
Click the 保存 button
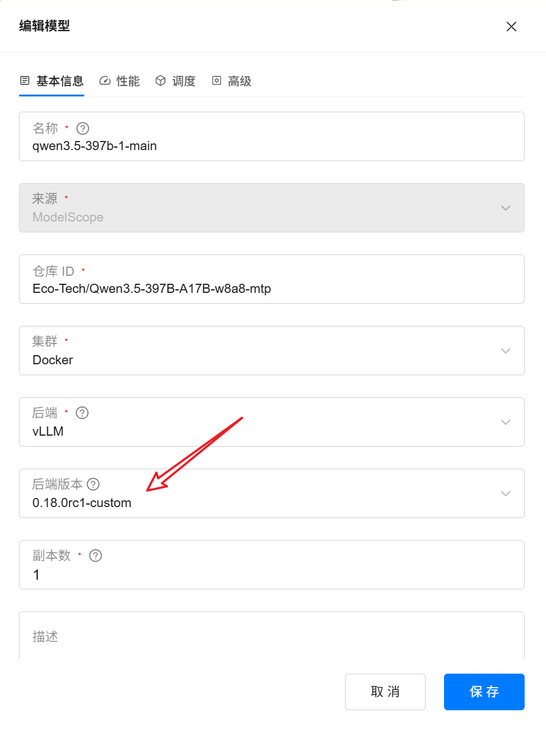pyautogui.click(x=484, y=691)
